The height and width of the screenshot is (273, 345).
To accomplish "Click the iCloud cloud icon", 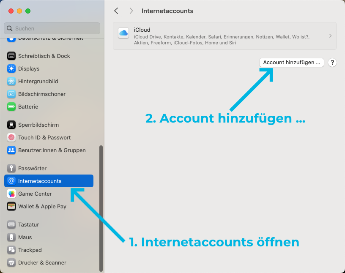I will pos(123,33).
